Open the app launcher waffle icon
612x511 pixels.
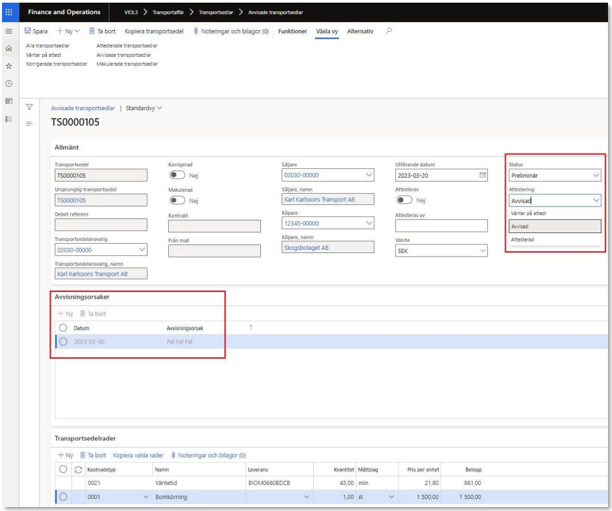tap(10, 11)
